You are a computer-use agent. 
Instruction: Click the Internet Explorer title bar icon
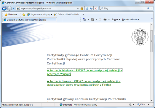coord(3,3)
